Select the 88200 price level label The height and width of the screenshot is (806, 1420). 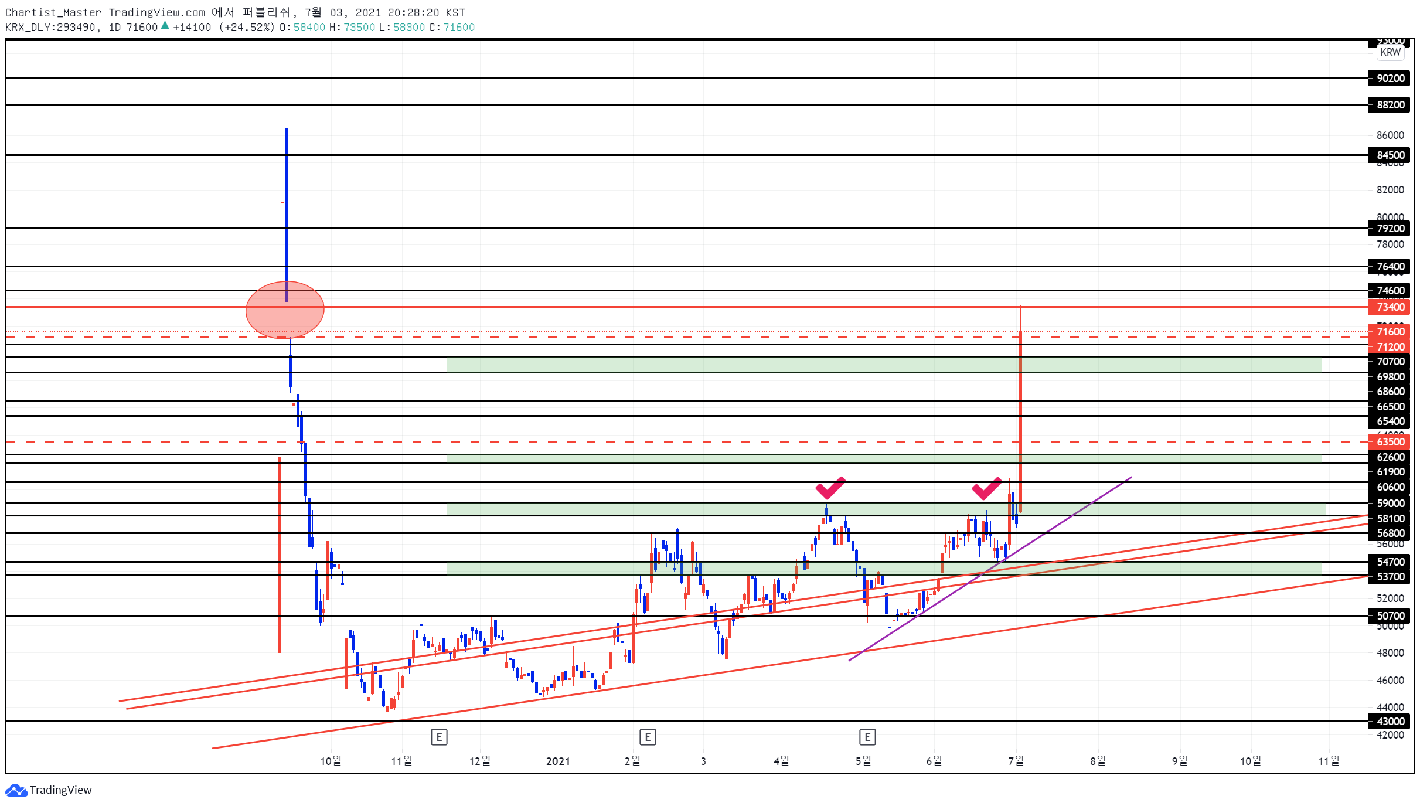tap(1388, 104)
